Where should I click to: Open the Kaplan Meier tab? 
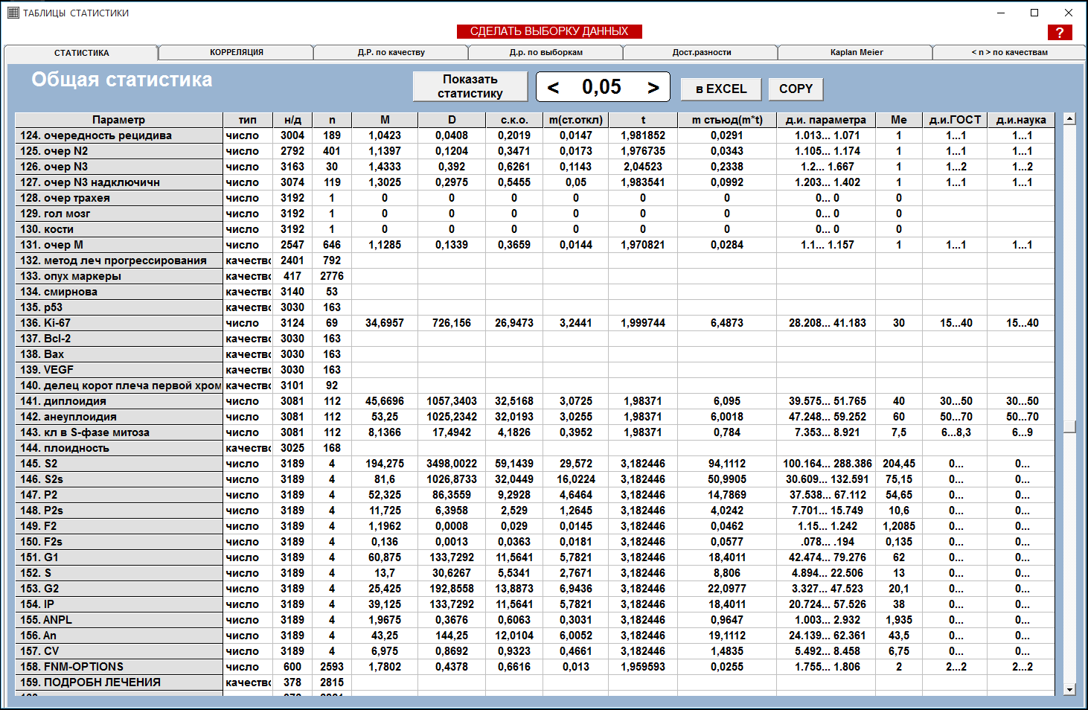[x=856, y=52]
